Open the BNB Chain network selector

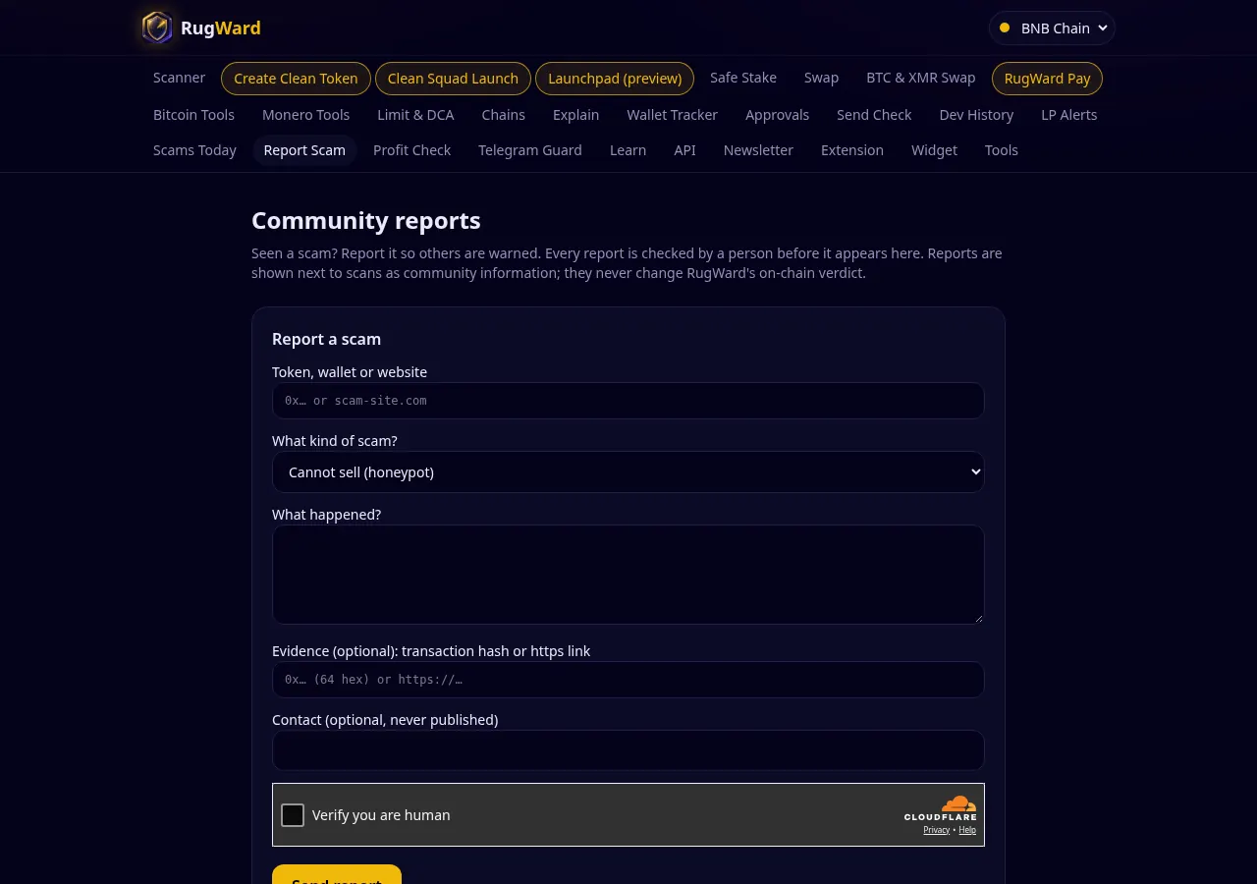coord(1052,28)
